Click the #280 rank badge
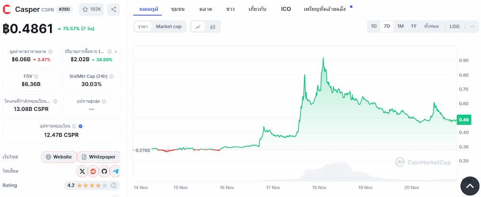Viewport: 481px width, 197px height. point(64,9)
